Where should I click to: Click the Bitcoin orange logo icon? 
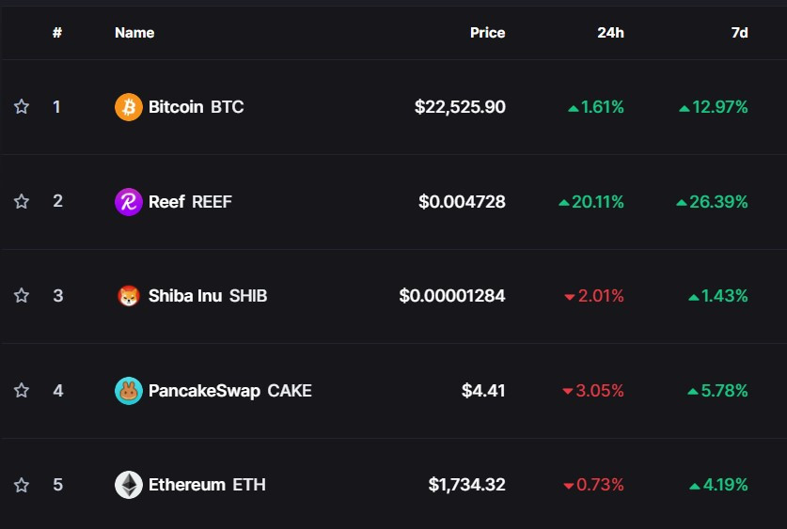pos(128,107)
